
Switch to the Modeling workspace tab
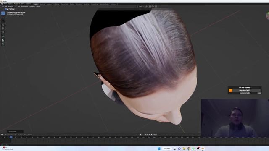[42, 4]
